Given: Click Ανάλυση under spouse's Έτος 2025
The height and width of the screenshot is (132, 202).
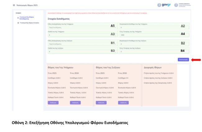Looking at the screenshot, I should (x=101, y=102).
